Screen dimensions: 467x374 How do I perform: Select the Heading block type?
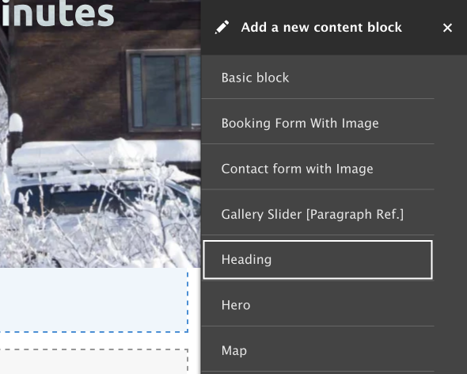[x=317, y=259]
